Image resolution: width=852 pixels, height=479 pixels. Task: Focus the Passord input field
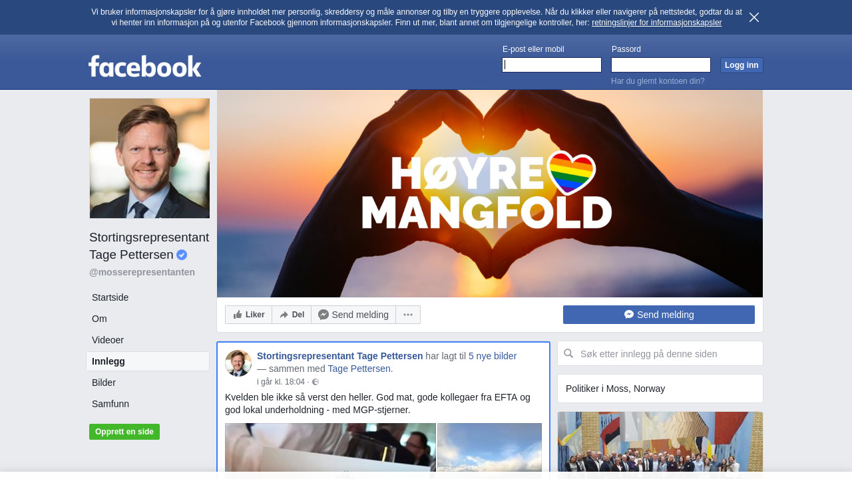[661, 65]
